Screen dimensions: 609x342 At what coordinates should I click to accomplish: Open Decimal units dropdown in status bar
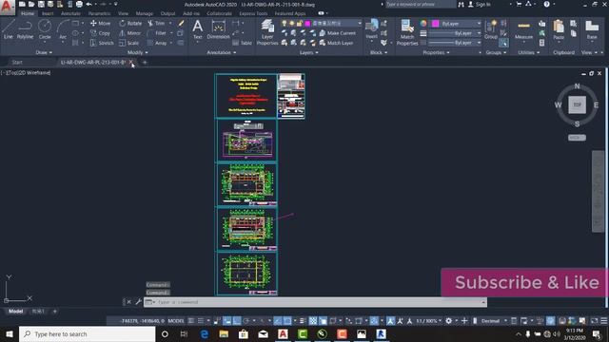point(493,321)
